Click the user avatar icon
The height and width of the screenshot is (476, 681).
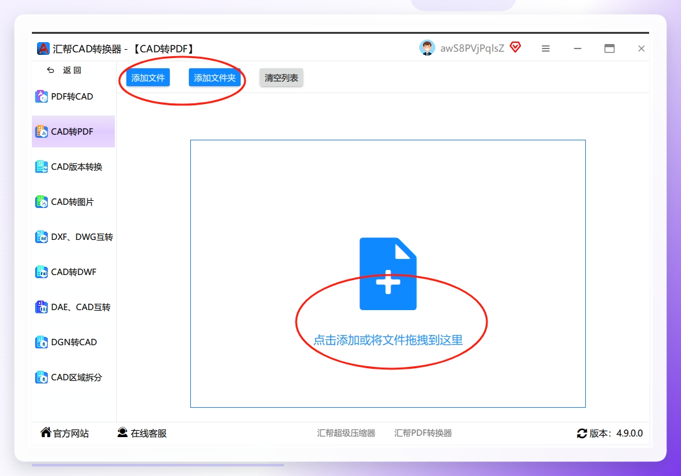pyautogui.click(x=427, y=48)
